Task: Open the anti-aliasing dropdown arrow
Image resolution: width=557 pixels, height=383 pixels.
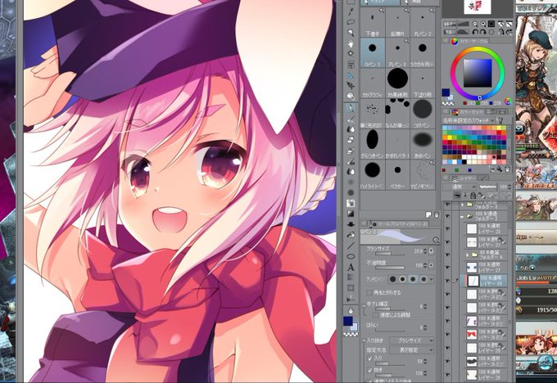Action: (431, 279)
